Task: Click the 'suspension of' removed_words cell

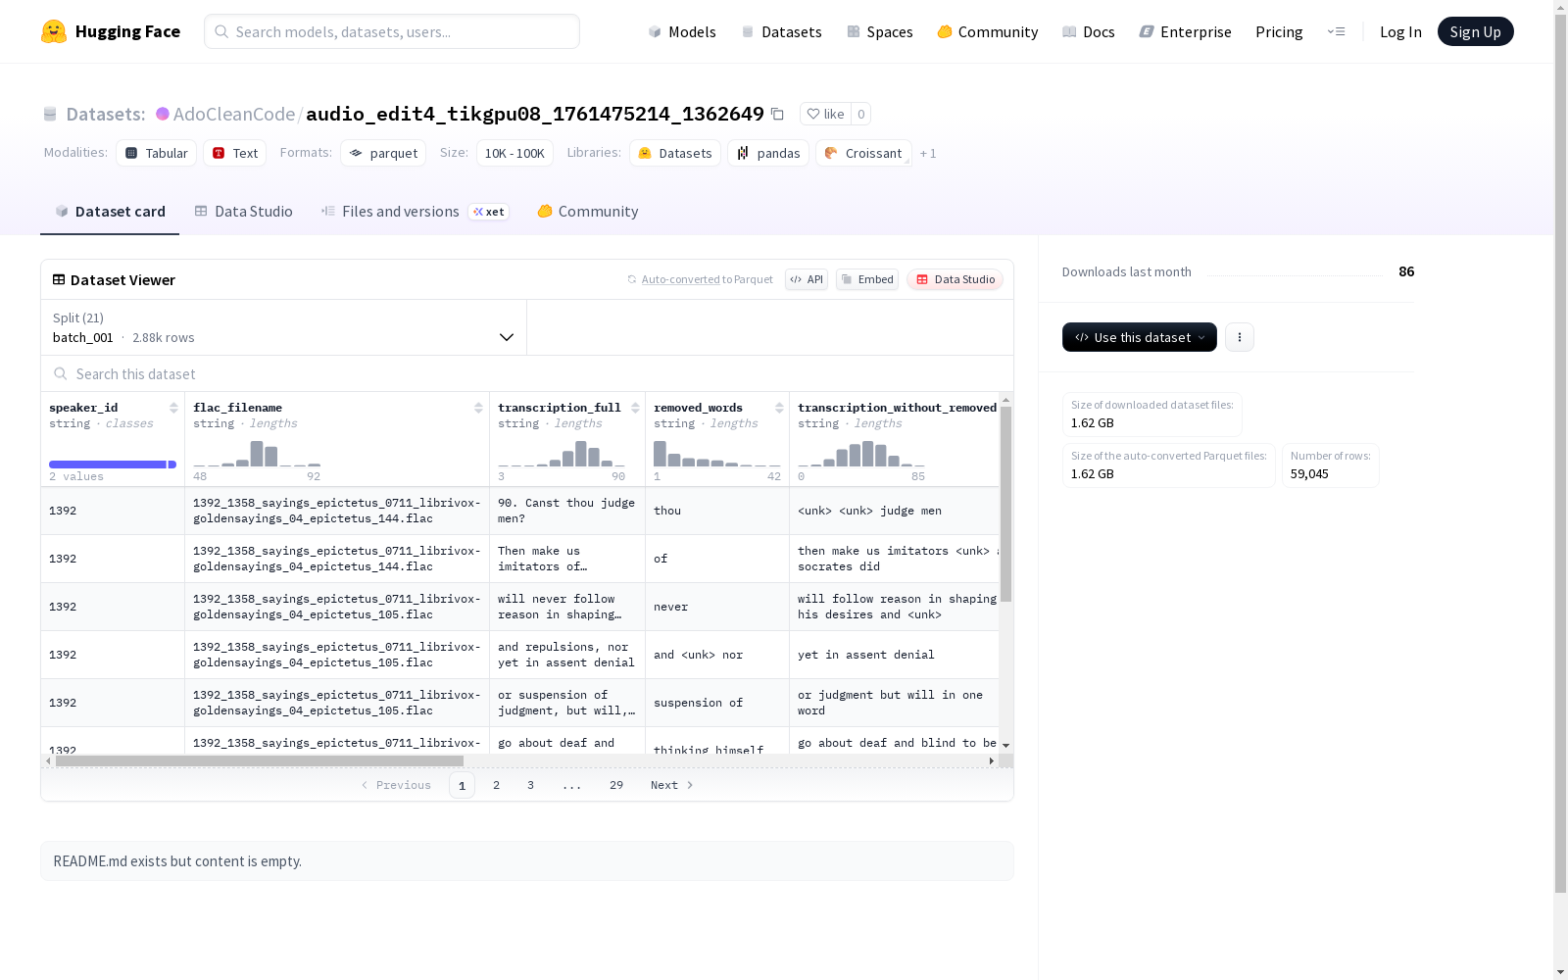Action: [717, 703]
